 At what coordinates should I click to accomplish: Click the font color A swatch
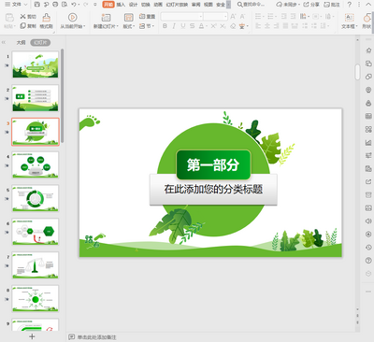[201, 26]
